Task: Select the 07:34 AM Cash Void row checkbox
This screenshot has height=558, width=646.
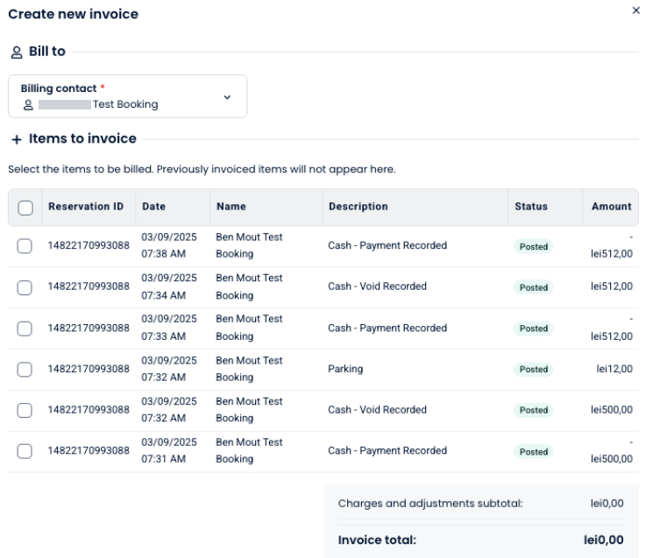Action: point(25,287)
